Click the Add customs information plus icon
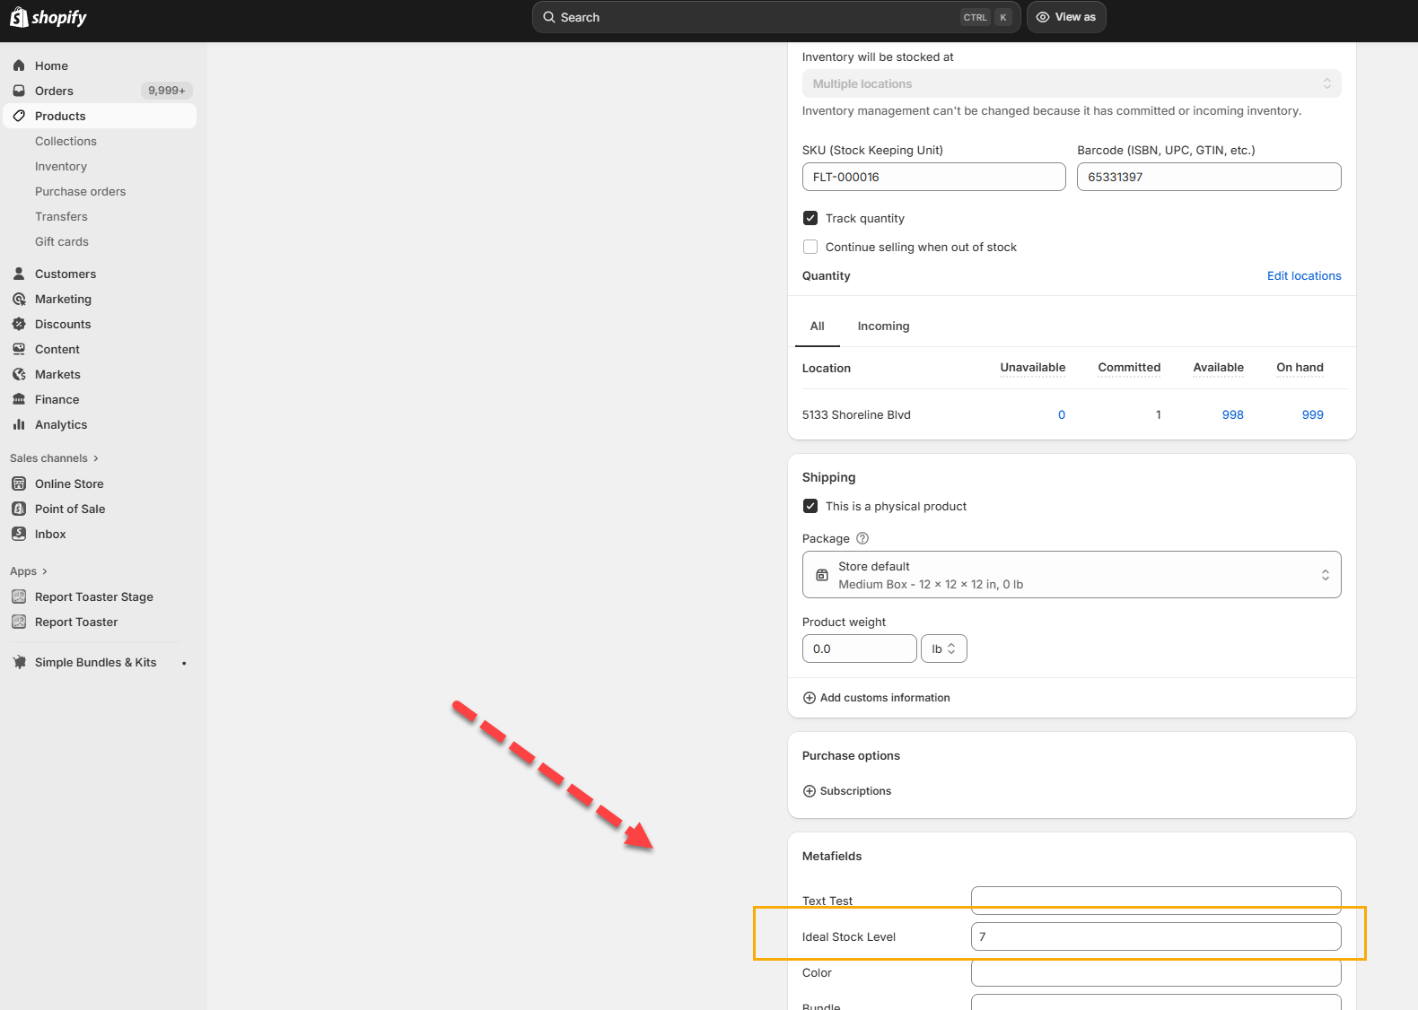Screen dimensions: 1418x1010 tap(810, 698)
